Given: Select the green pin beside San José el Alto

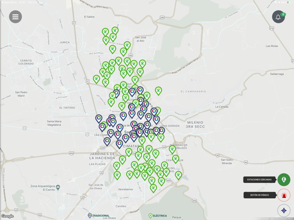Looking at the screenshot, I should 127,46.
